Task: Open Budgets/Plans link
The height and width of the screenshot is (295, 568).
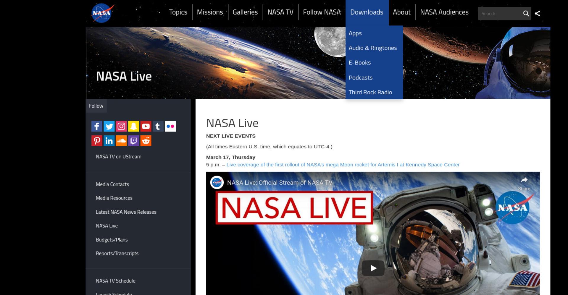Action: pyautogui.click(x=112, y=240)
